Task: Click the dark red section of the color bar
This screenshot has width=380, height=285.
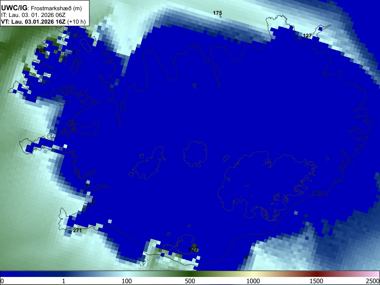Action: (317, 274)
